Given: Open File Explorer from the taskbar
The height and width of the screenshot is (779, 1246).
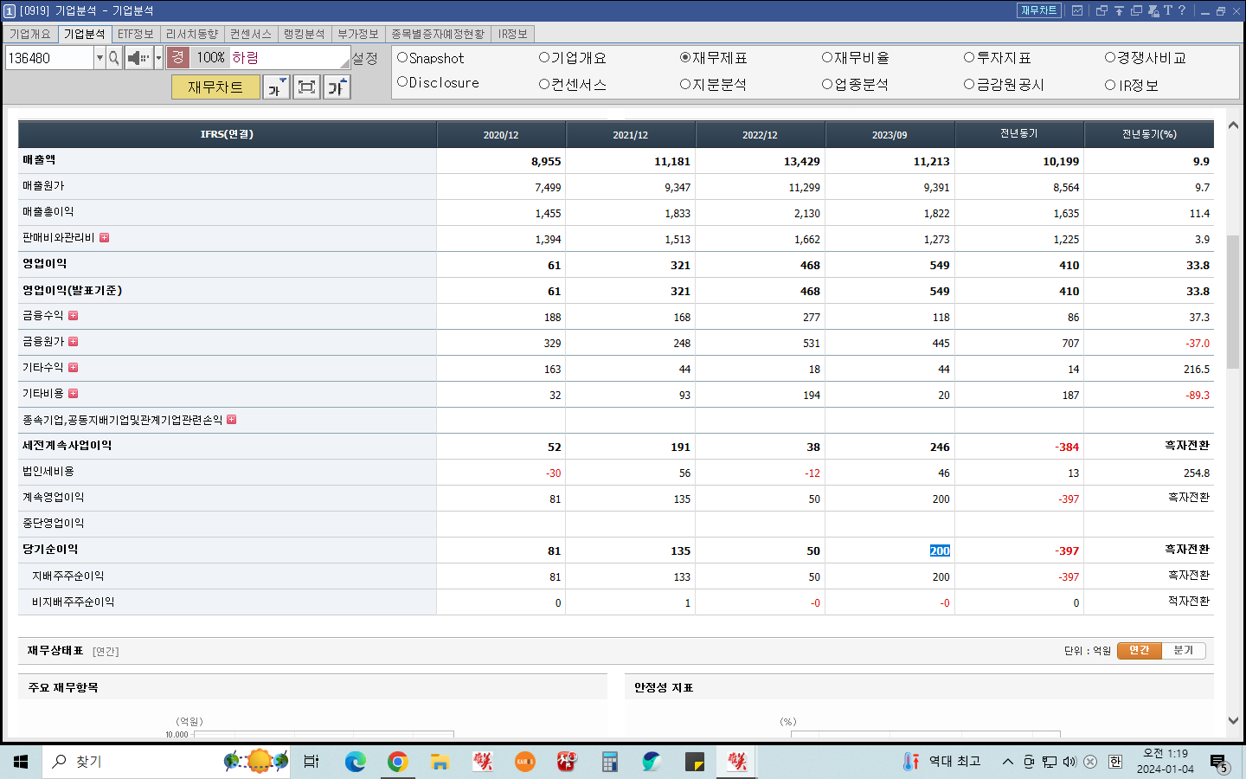Looking at the screenshot, I should (x=440, y=762).
